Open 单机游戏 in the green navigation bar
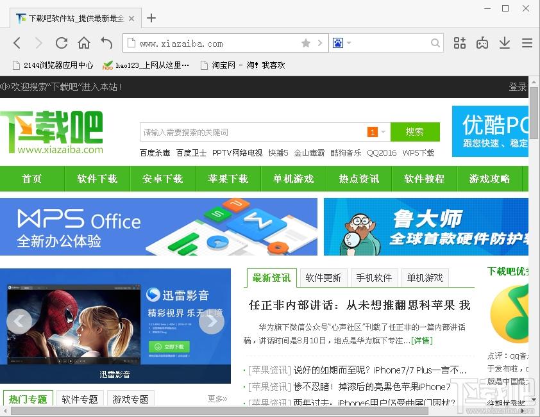Image resolution: width=540 pixels, height=417 pixels. coord(294,179)
